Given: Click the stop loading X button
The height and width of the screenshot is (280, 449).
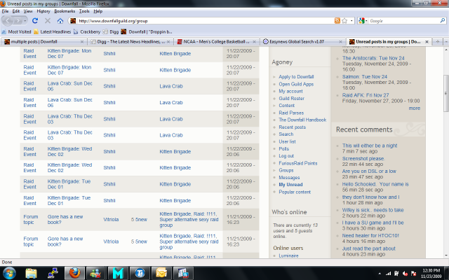Looking at the screenshot, I should click(48, 20).
